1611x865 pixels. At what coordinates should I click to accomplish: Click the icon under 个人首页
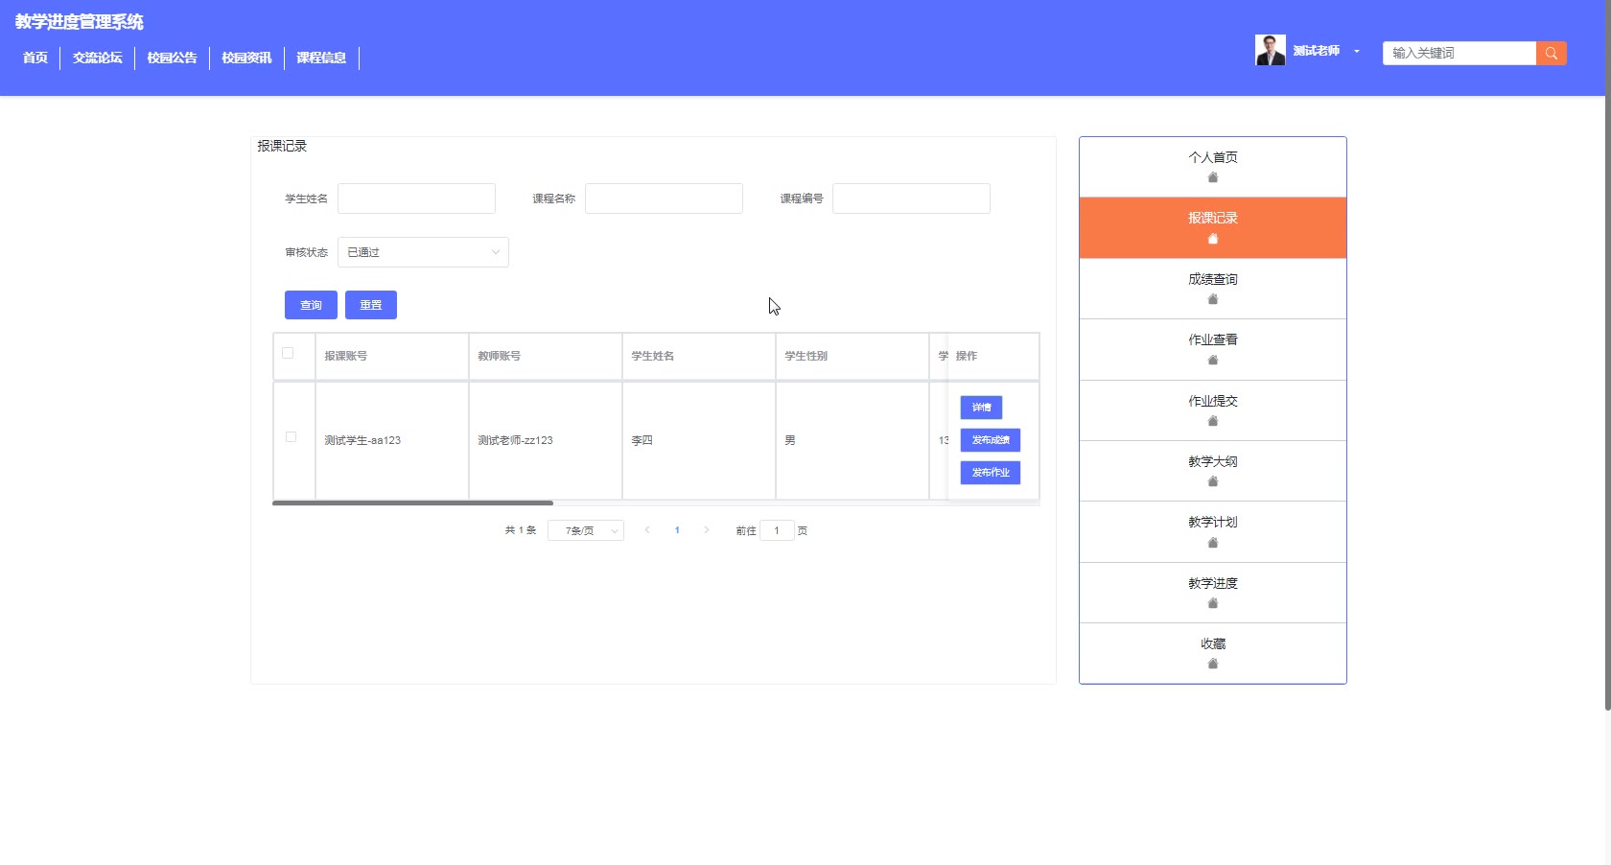pos(1213,177)
